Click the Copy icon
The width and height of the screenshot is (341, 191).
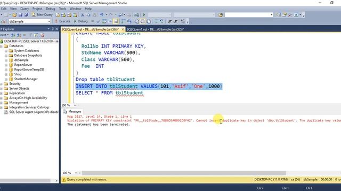point(88,15)
